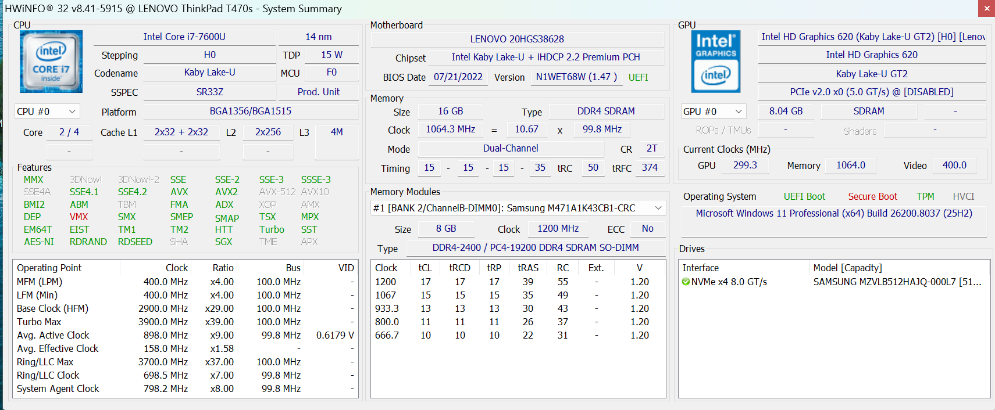This screenshot has height=410, width=995.
Task: Click the Operating Point column header
Action: (66, 268)
